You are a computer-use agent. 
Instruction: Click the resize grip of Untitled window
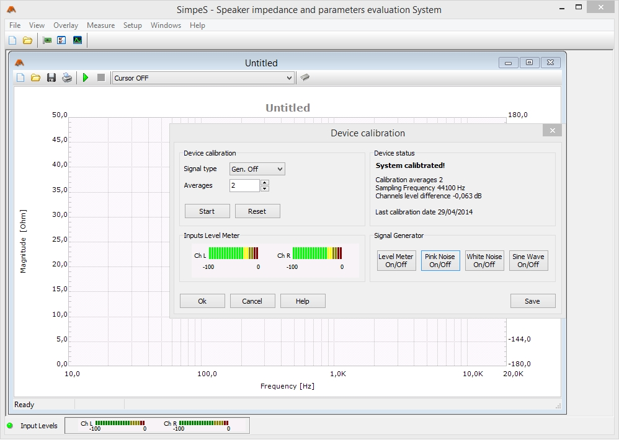point(558,406)
